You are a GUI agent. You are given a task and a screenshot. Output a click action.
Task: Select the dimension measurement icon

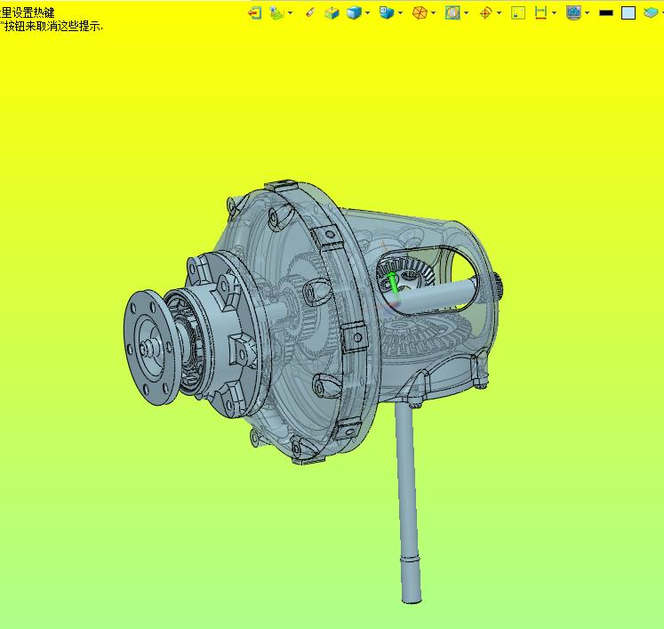[540, 12]
